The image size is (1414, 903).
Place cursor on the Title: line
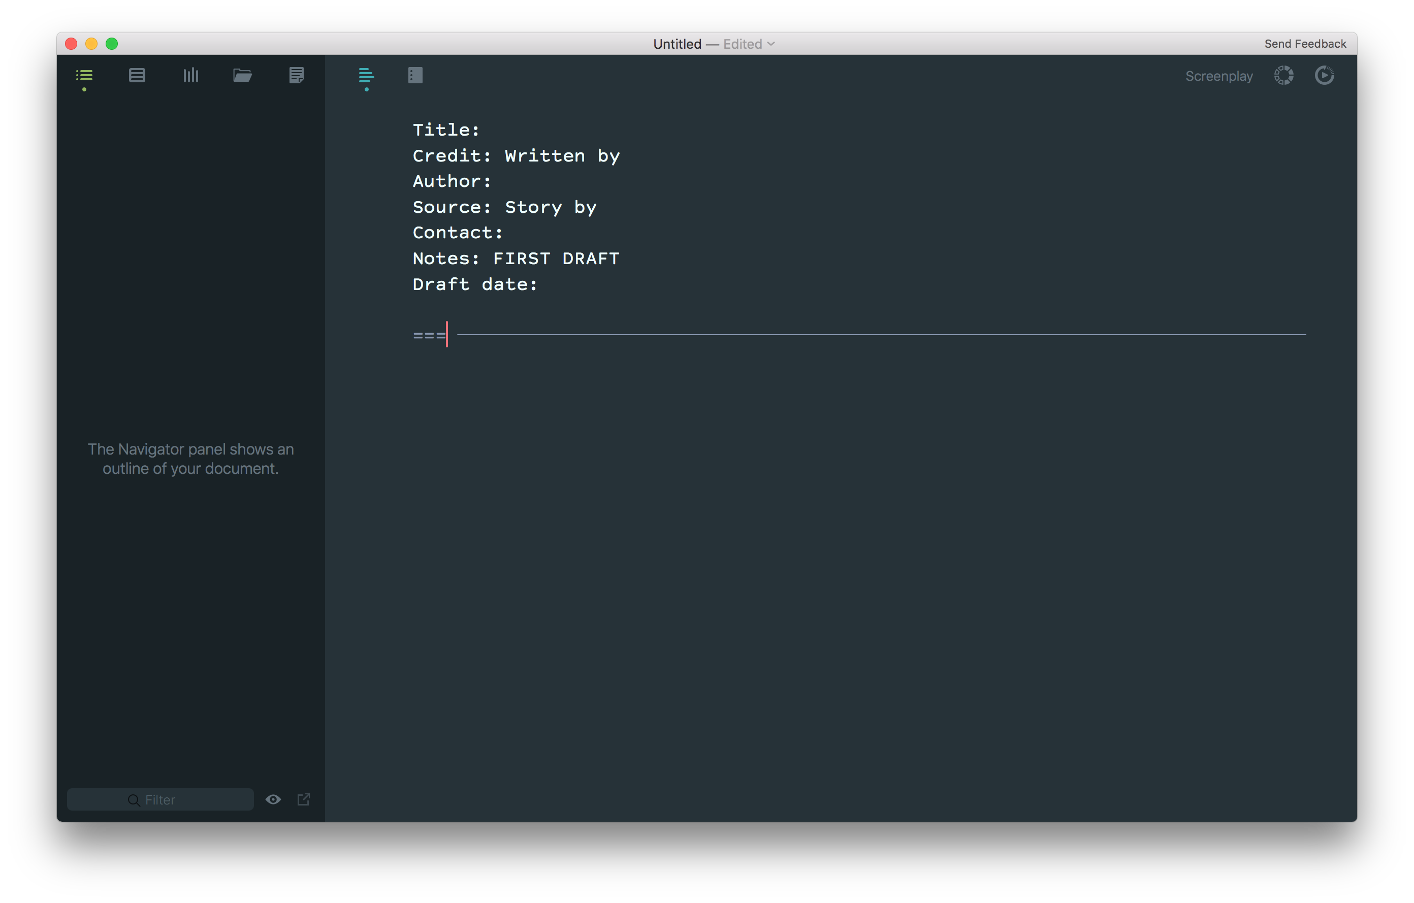tap(446, 130)
